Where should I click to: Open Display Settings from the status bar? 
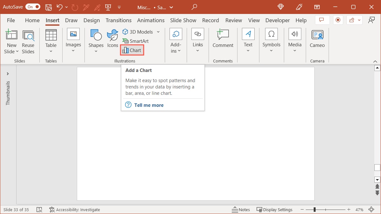(x=275, y=210)
